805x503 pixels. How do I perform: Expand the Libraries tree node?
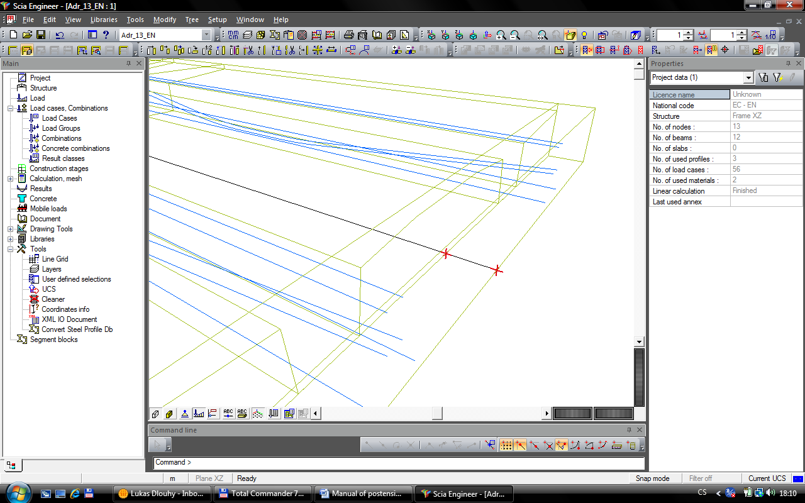click(x=10, y=239)
